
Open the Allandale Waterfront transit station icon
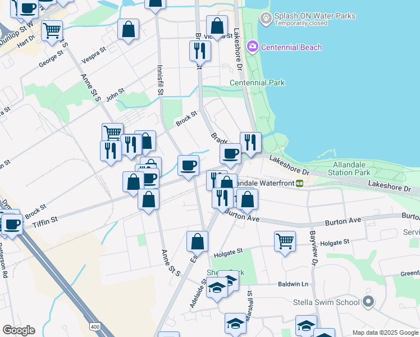point(300,183)
